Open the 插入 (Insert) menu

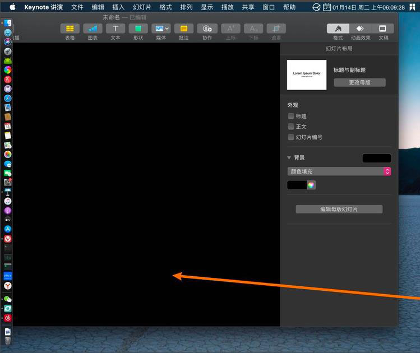click(x=118, y=7)
